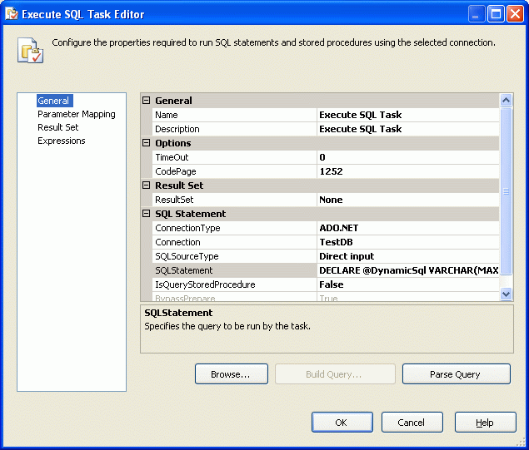529x450 pixels.
Task: Click the property grid scroll down arrow
Action: click(506, 294)
